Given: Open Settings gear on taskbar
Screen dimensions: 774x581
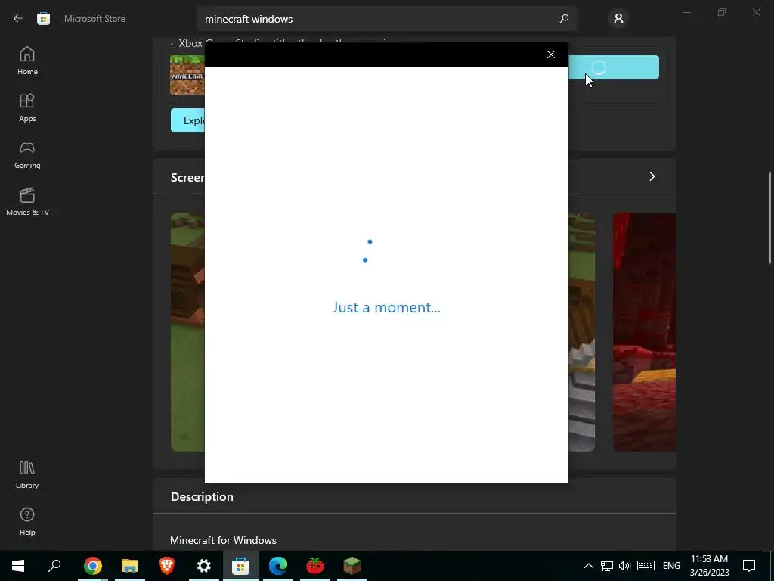Looking at the screenshot, I should (x=204, y=565).
